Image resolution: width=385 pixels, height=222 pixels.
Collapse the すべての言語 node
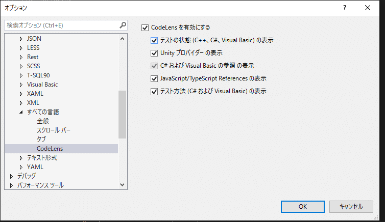pyautogui.click(x=21, y=112)
